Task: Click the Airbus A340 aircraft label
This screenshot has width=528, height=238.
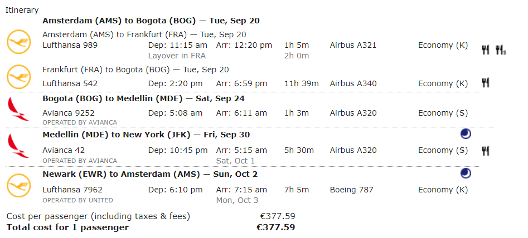Action: click(353, 83)
